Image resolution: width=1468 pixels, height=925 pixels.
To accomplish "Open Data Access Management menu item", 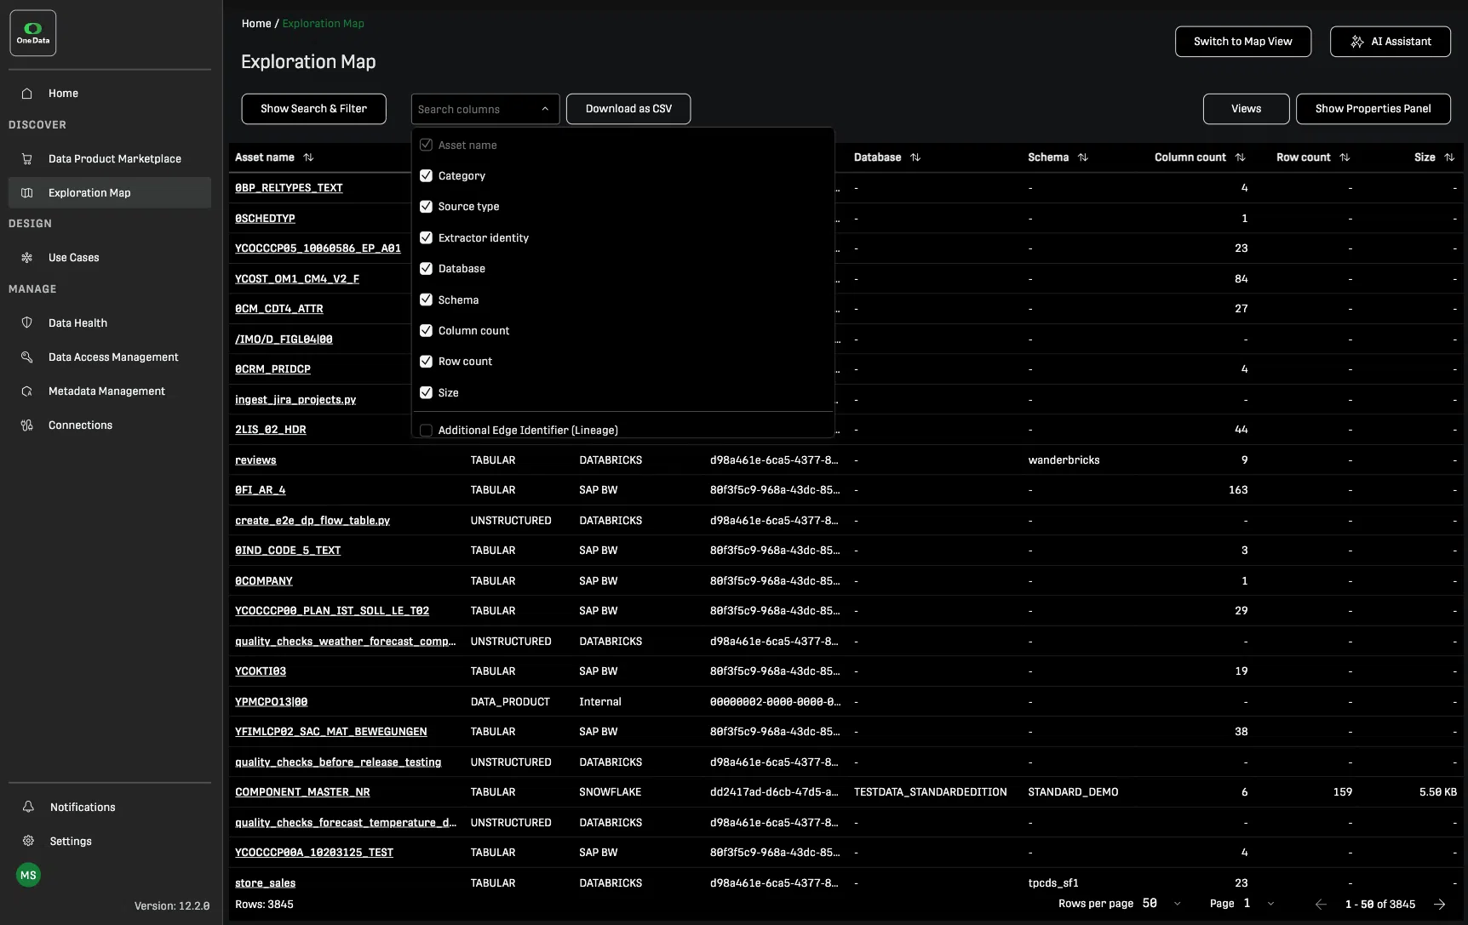I will coord(110,357).
